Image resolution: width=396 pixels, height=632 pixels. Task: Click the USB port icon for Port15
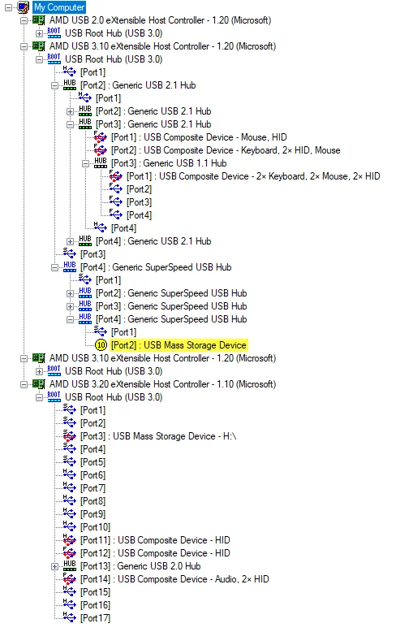[69, 591]
